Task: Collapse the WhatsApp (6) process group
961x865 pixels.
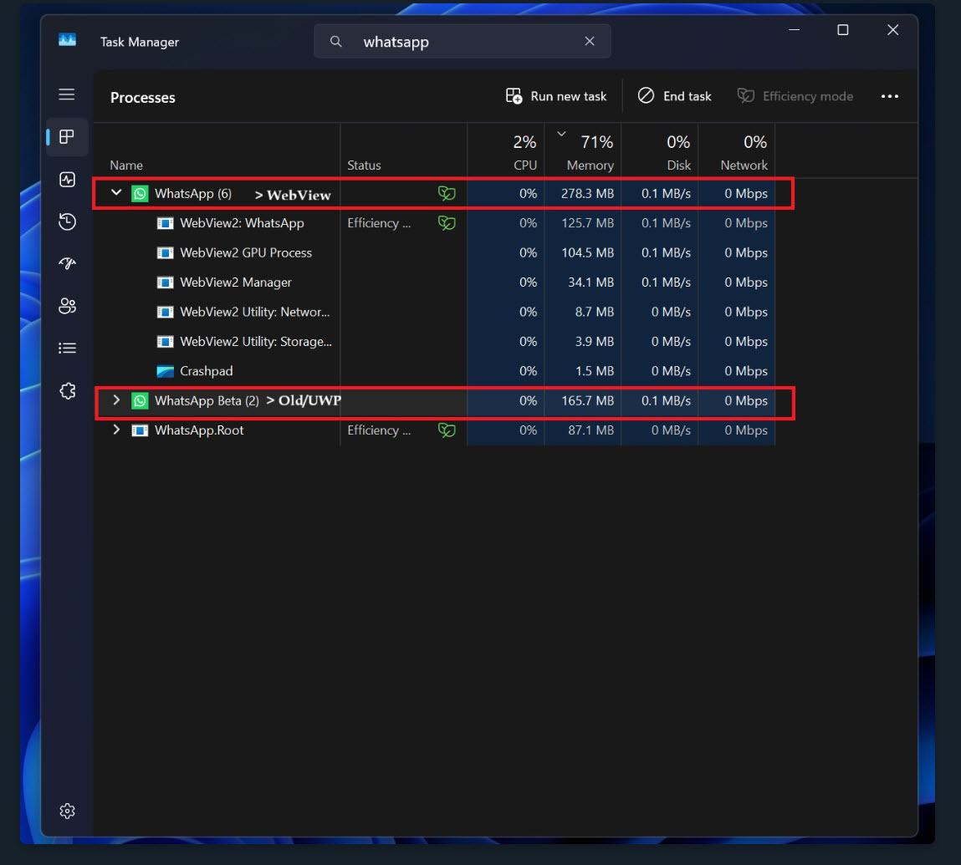Action: (x=116, y=193)
